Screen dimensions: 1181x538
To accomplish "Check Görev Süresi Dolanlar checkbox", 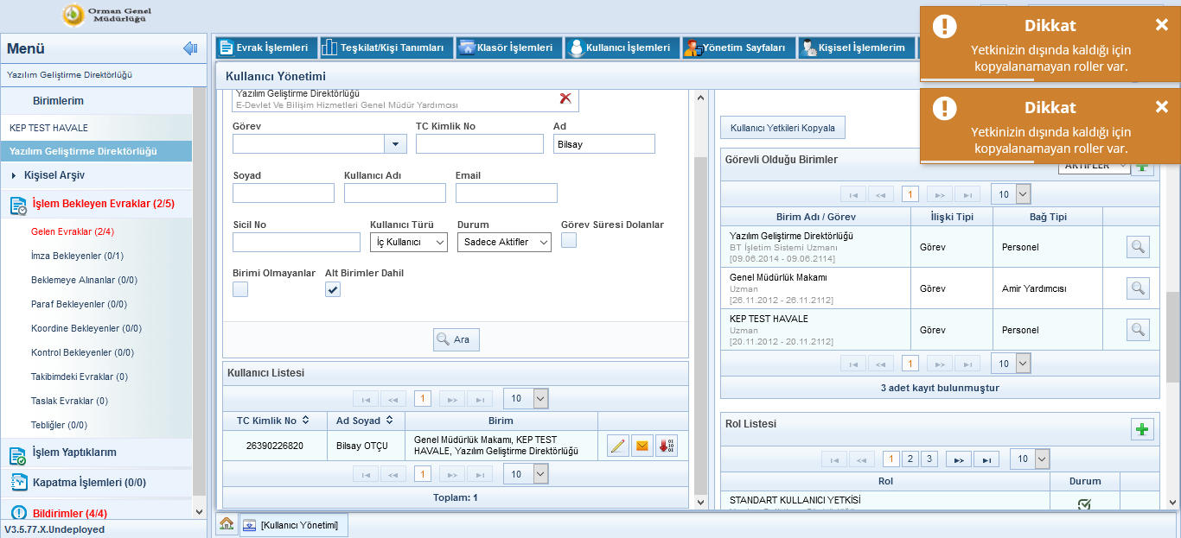I will tap(569, 241).
